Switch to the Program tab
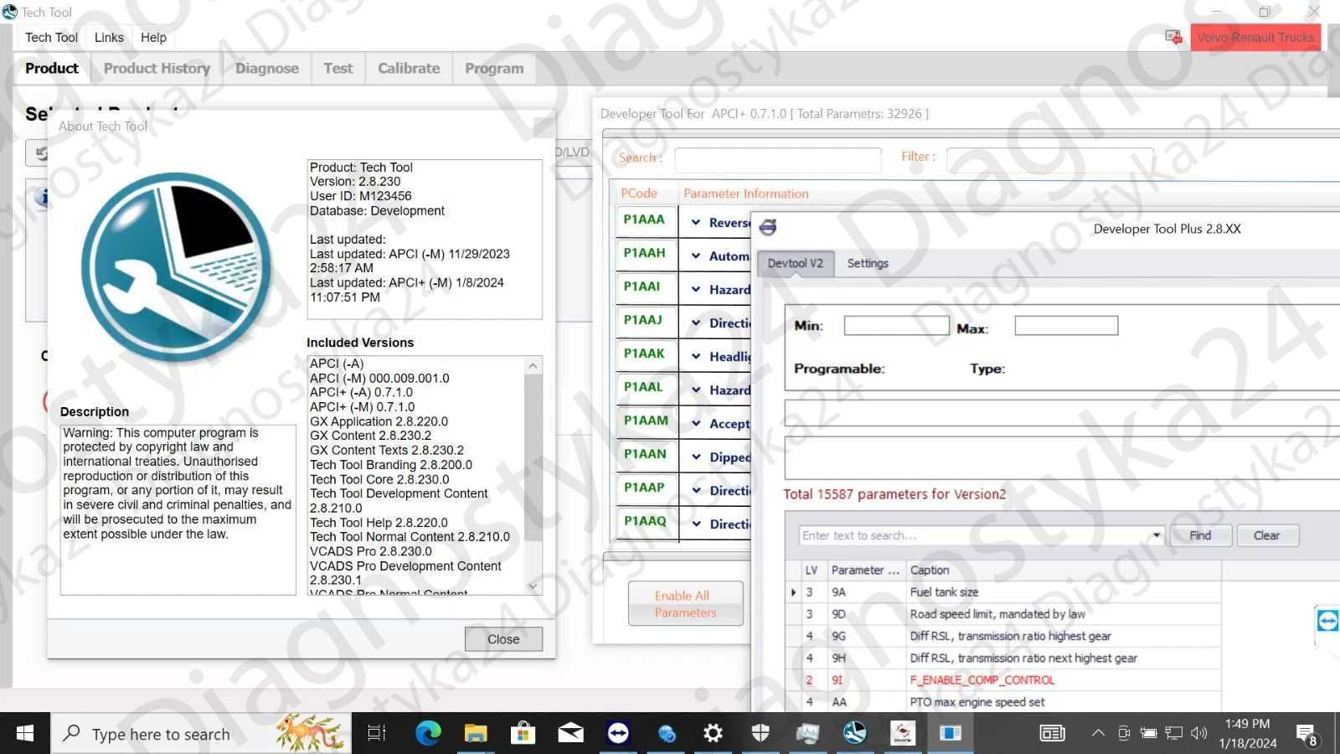Image resolution: width=1340 pixels, height=754 pixels. click(494, 68)
